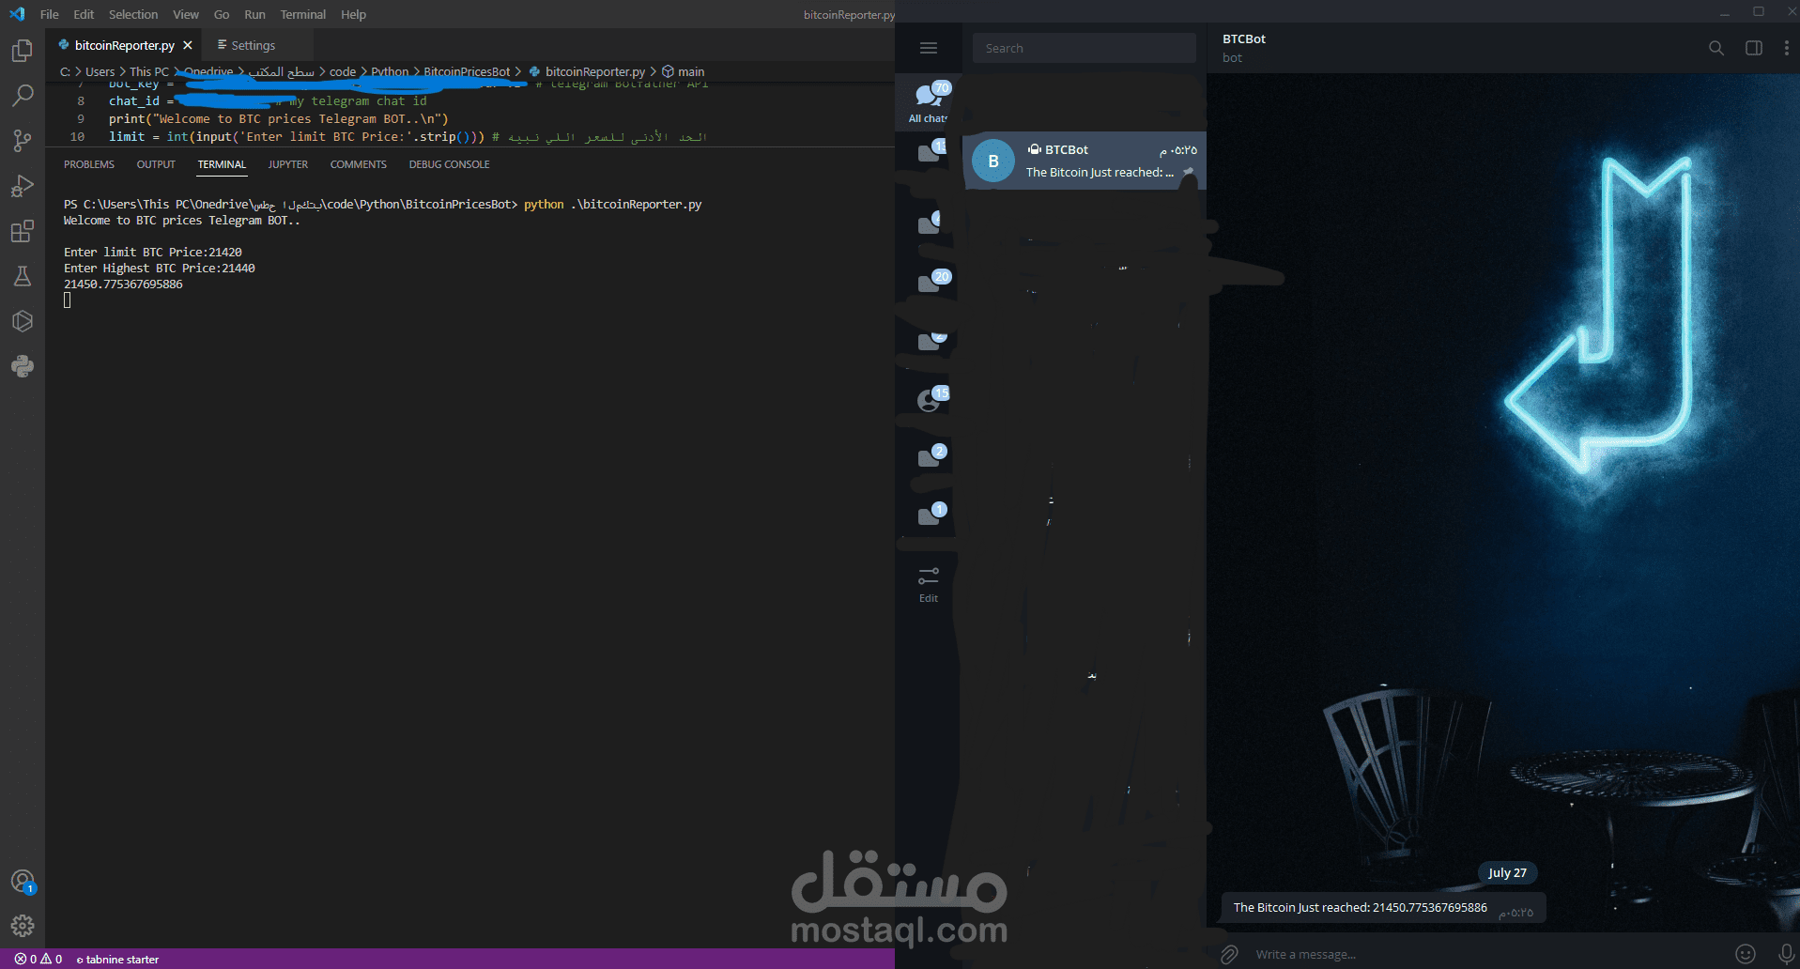
Task: Open the Telegram folder with badge 4
Action: (x=929, y=223)
